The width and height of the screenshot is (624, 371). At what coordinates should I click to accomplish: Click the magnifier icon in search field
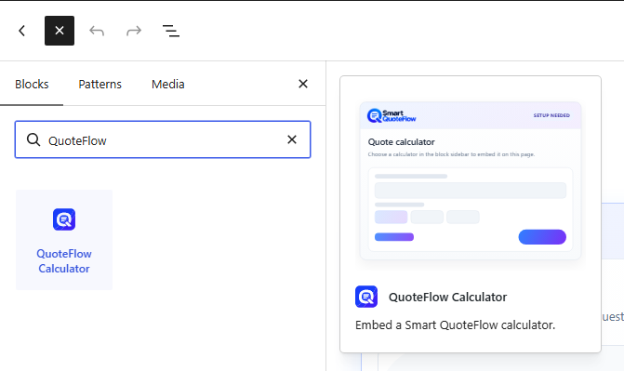pyautogui.click(x=33, y=139)
